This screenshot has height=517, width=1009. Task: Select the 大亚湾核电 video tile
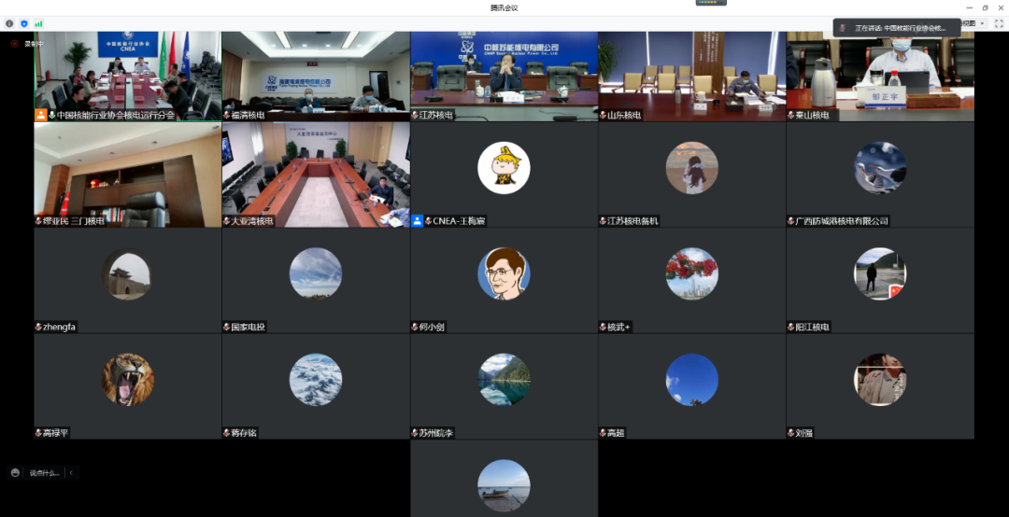point(315,174)
